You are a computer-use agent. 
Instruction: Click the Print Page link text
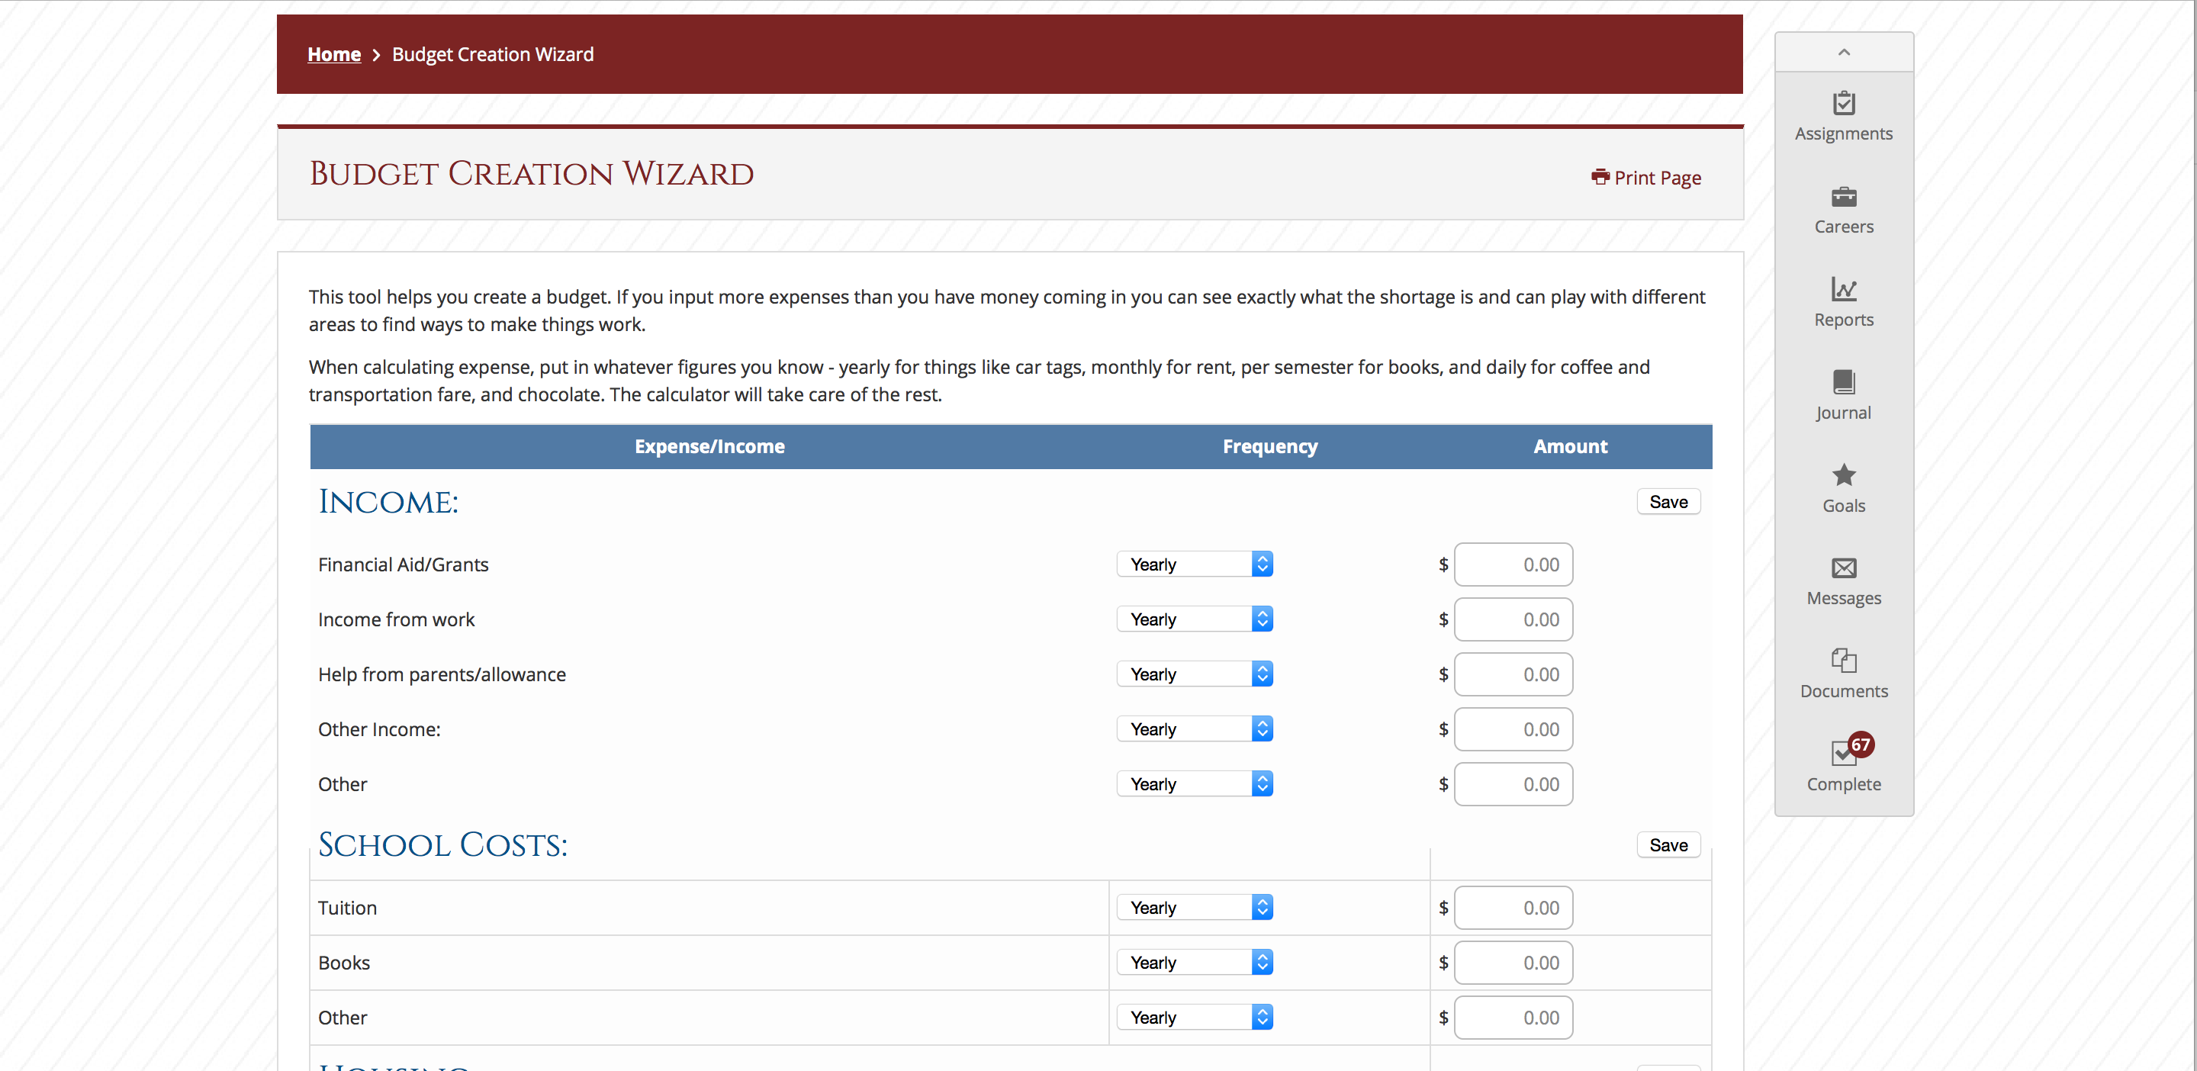(1657, 178)
